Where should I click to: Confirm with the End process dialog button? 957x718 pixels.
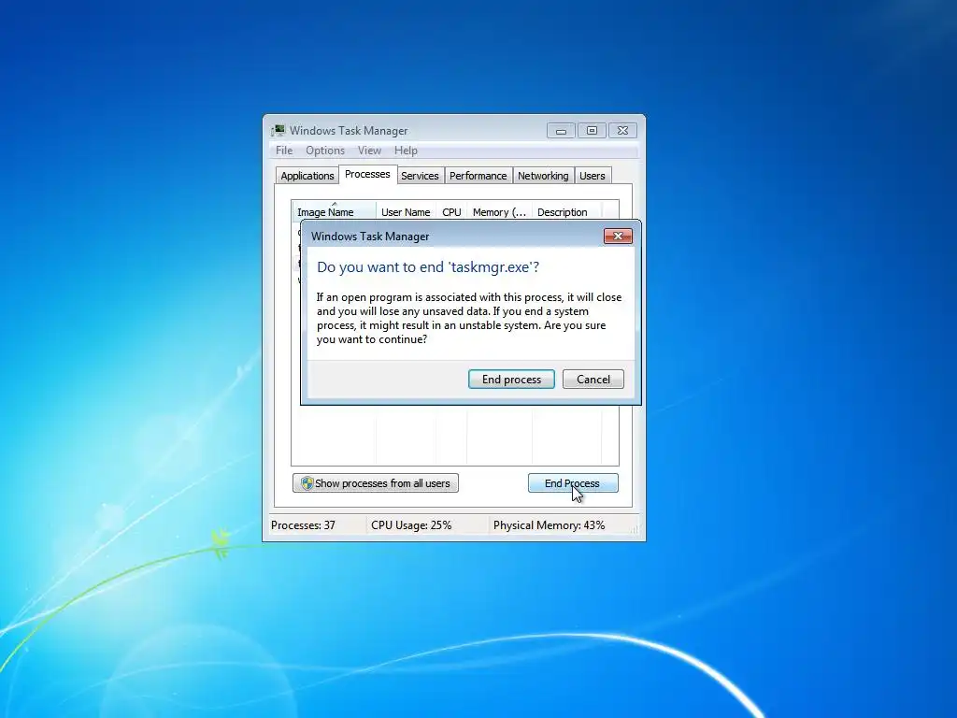coord(511,380)
